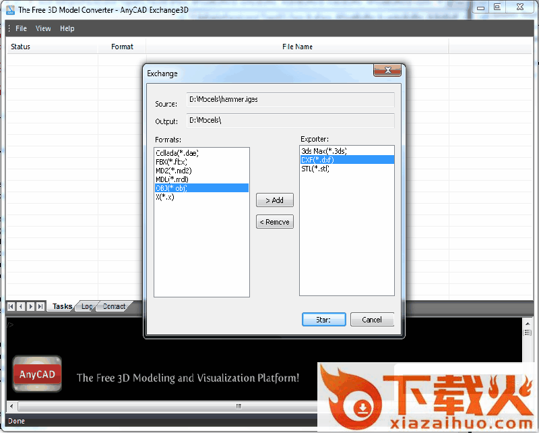Switch to the Tasks tab

pos(62,306)
